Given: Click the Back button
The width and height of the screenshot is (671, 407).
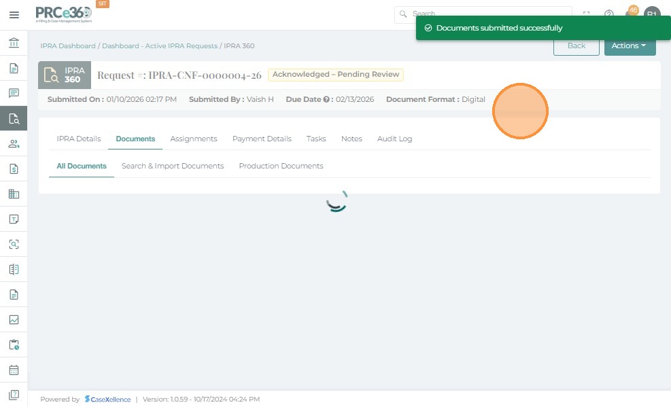Looking at the screenshot, I should (576, 46).
